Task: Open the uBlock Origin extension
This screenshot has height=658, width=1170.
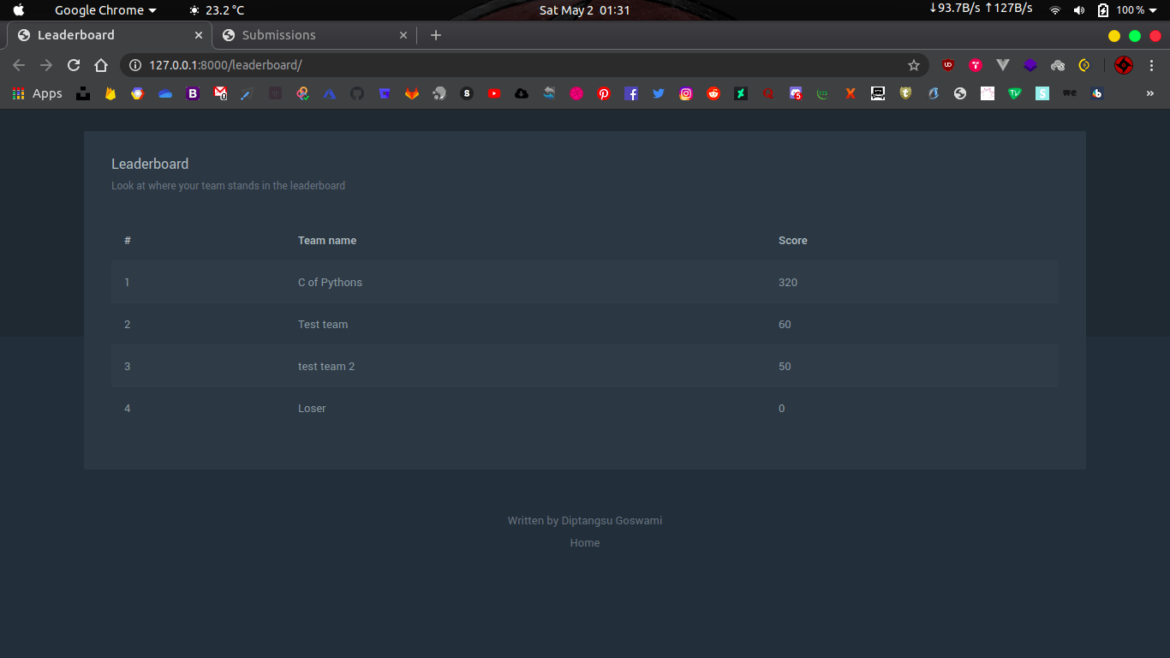Action: (948, 65)
